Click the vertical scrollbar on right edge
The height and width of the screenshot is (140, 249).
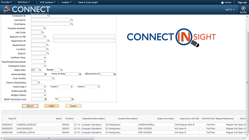click(247, 82)
